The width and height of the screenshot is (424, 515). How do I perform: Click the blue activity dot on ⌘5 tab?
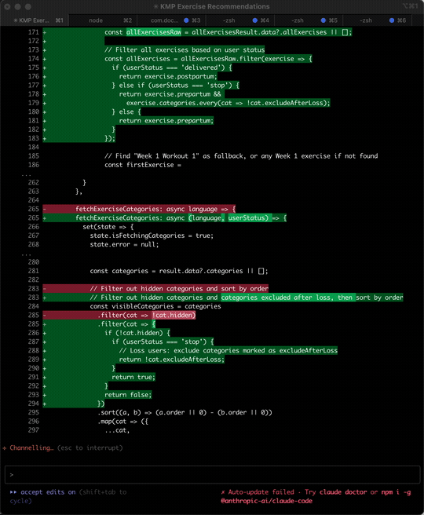(323, 20)
